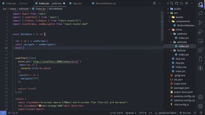The width and height of the screenshot is (205, 115).
Task: Click editnote in breadcrumb path
Action: [x=24, y=9]
